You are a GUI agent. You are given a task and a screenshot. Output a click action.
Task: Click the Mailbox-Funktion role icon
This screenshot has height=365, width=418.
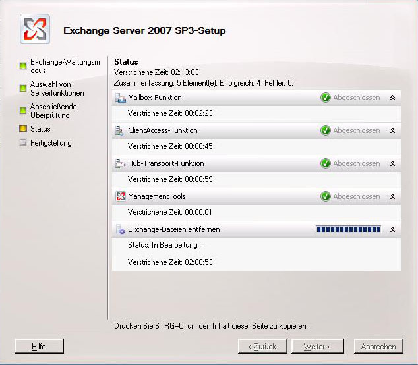coord(121,98)
